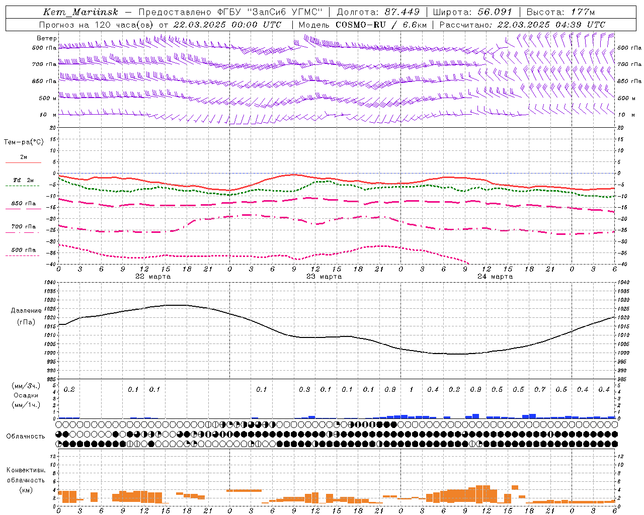Screen dimensions: 644x515
Task: Click the 3-hour precipitation value 1
Action: [412, 390]
